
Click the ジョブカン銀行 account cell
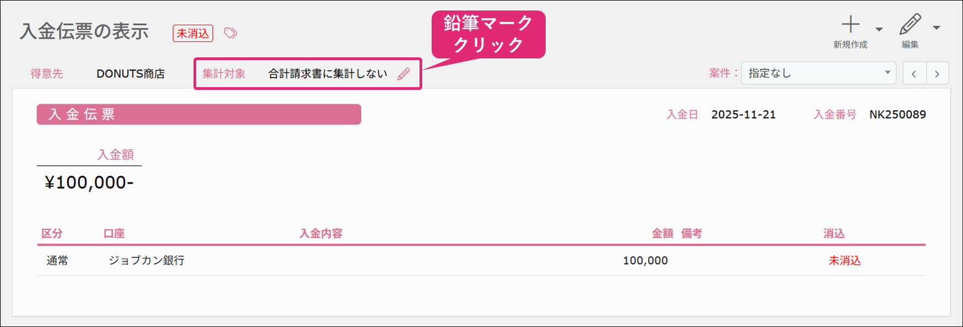[x=147, y=260]
